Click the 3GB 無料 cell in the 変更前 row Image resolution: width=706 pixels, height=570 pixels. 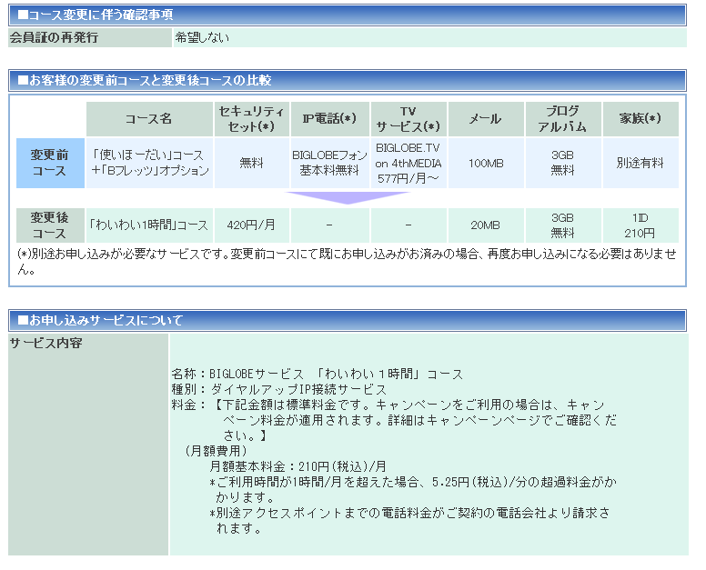(563, 163)
